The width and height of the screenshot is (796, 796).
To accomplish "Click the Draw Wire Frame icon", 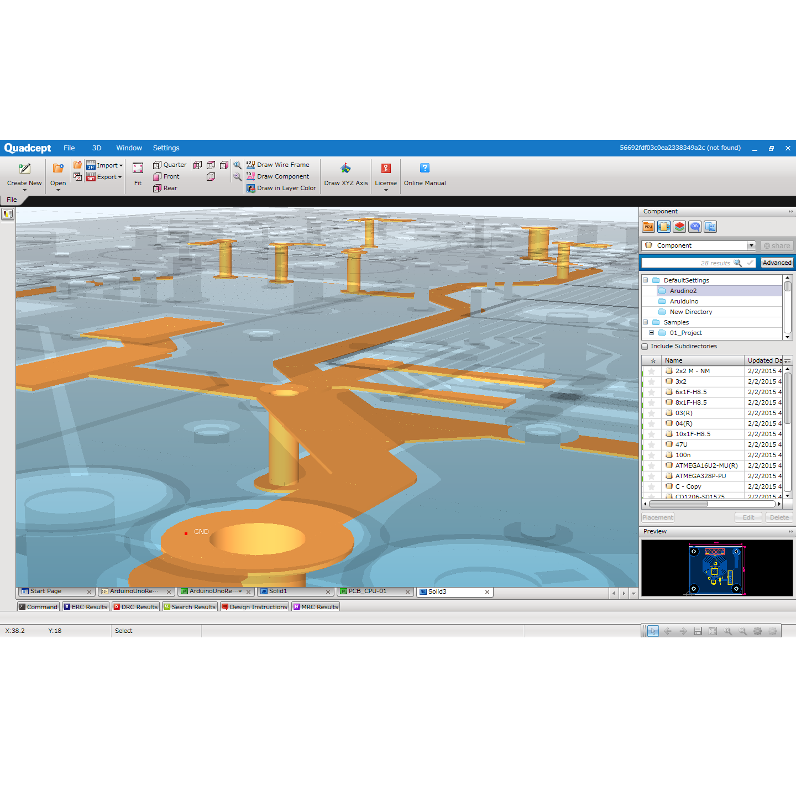I will coord(250,165).
